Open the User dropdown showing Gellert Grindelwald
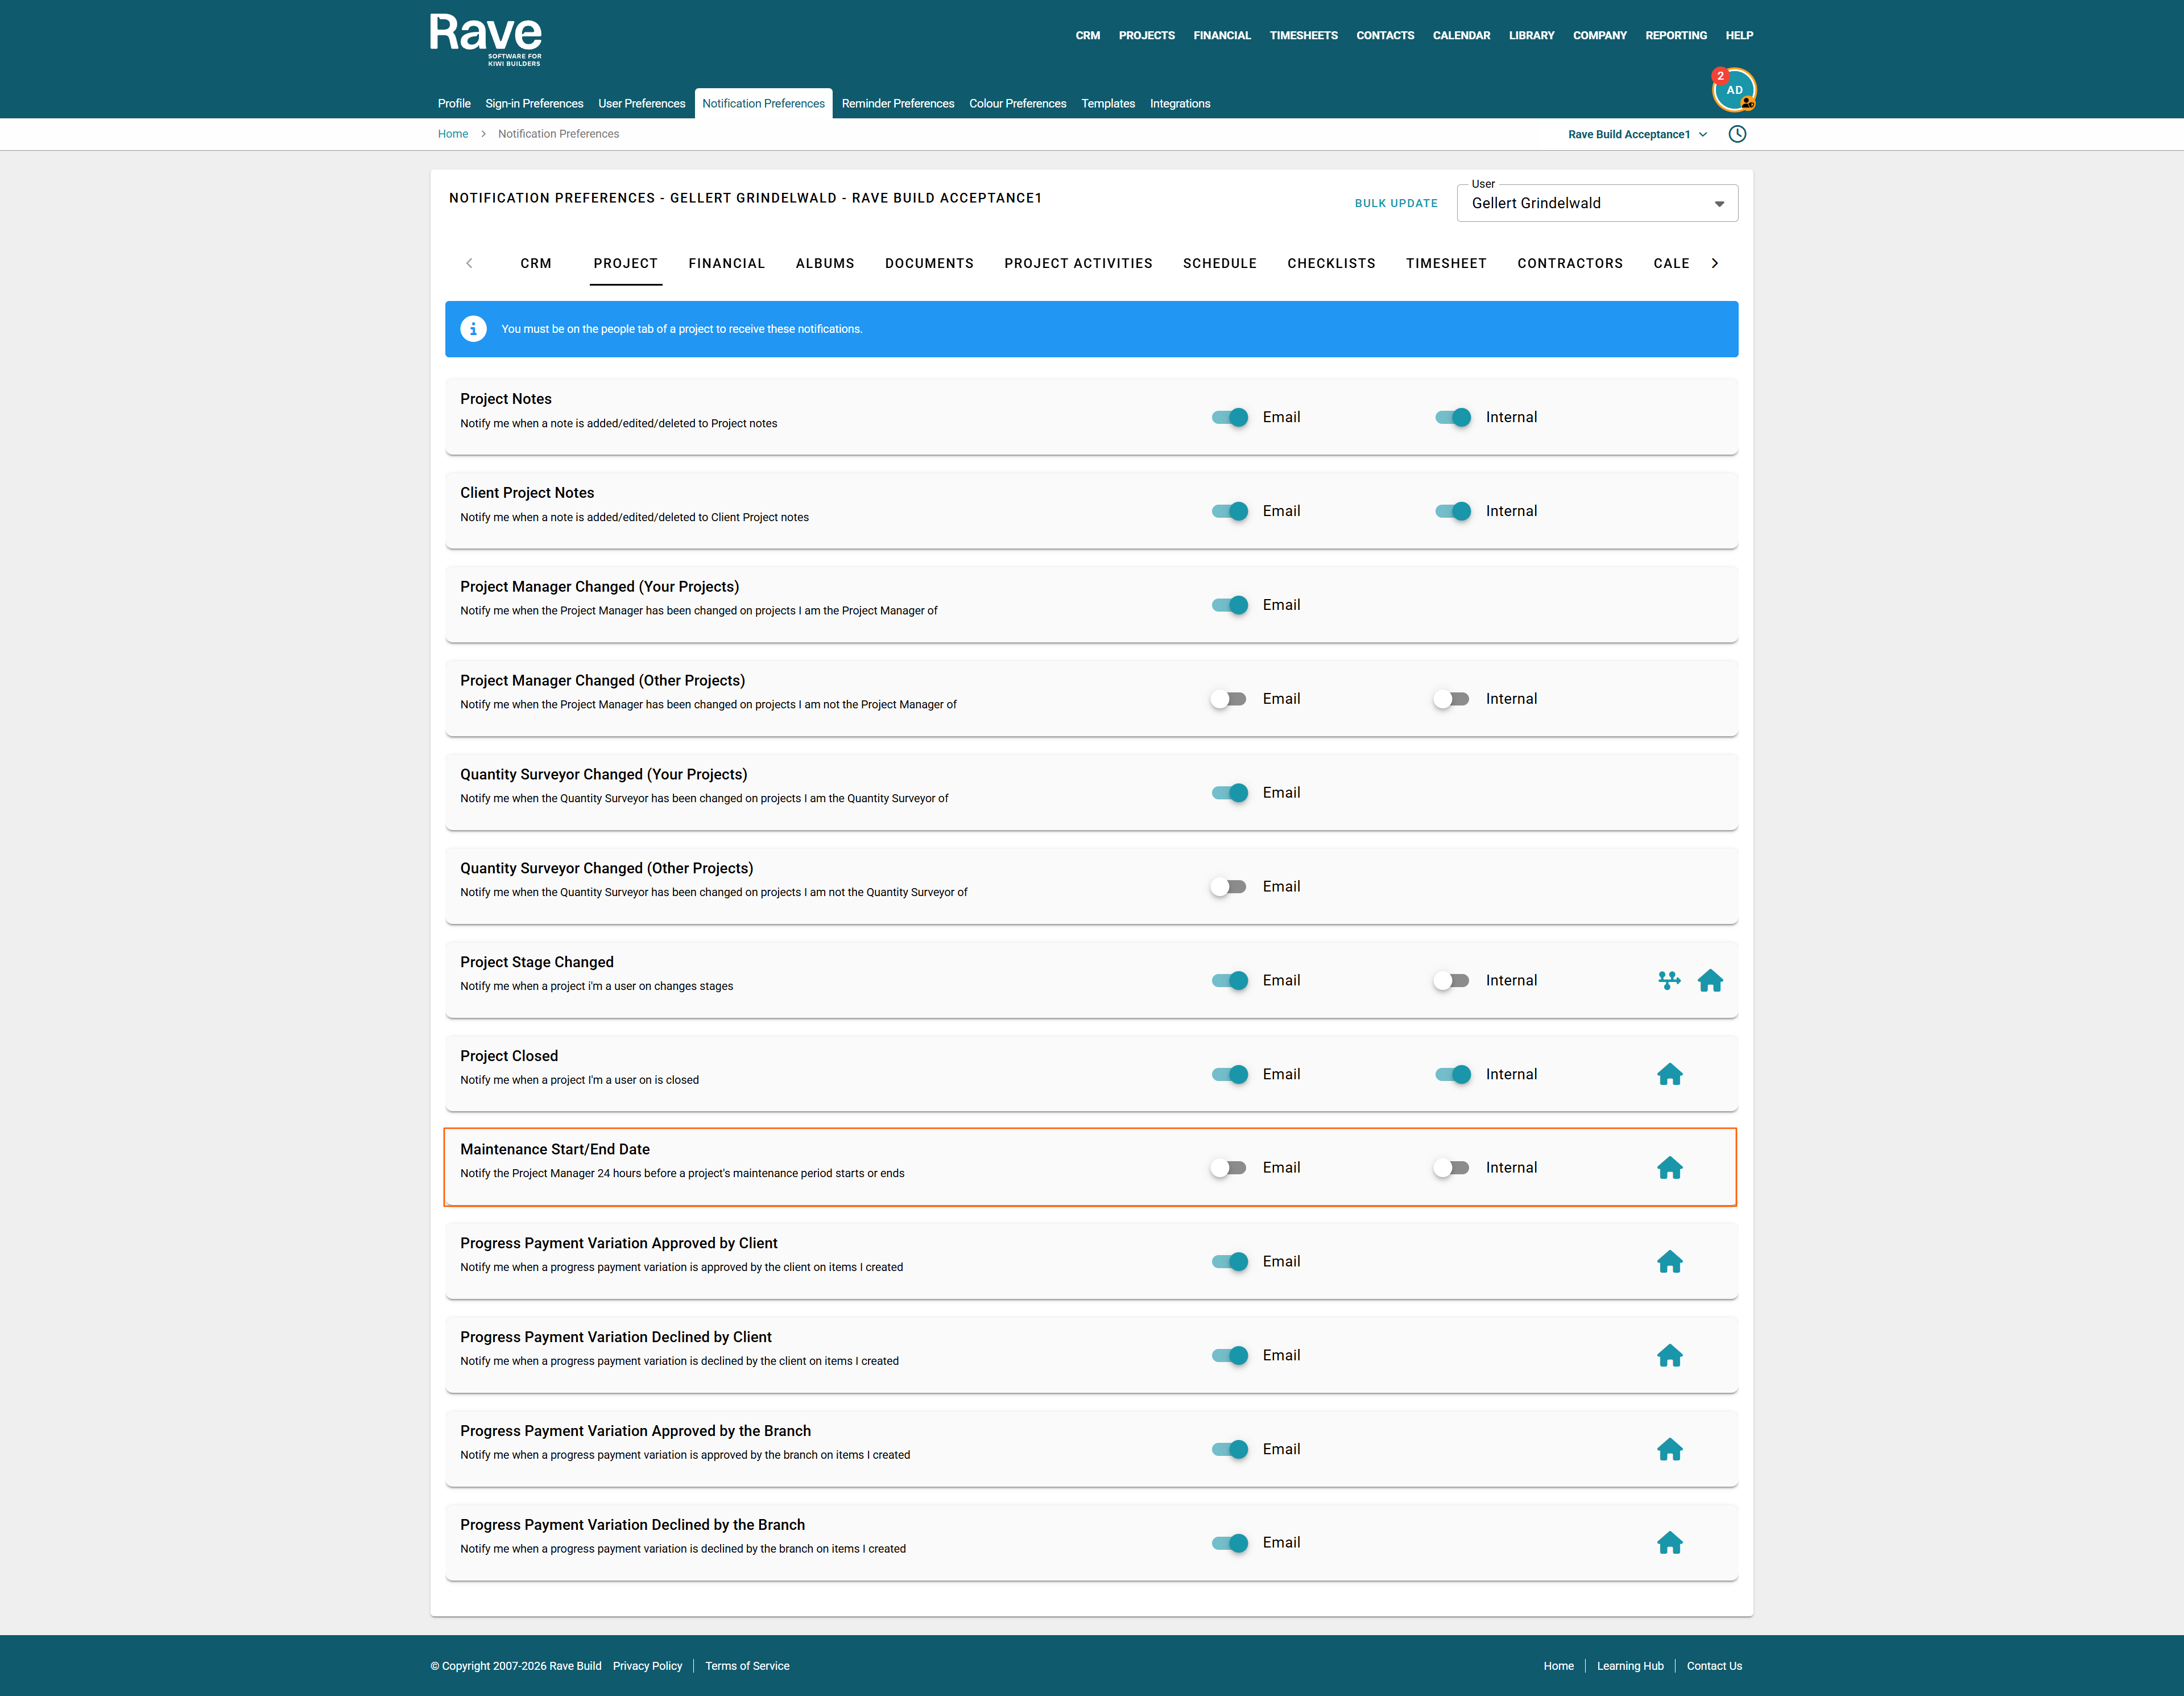 (1597, 203)
